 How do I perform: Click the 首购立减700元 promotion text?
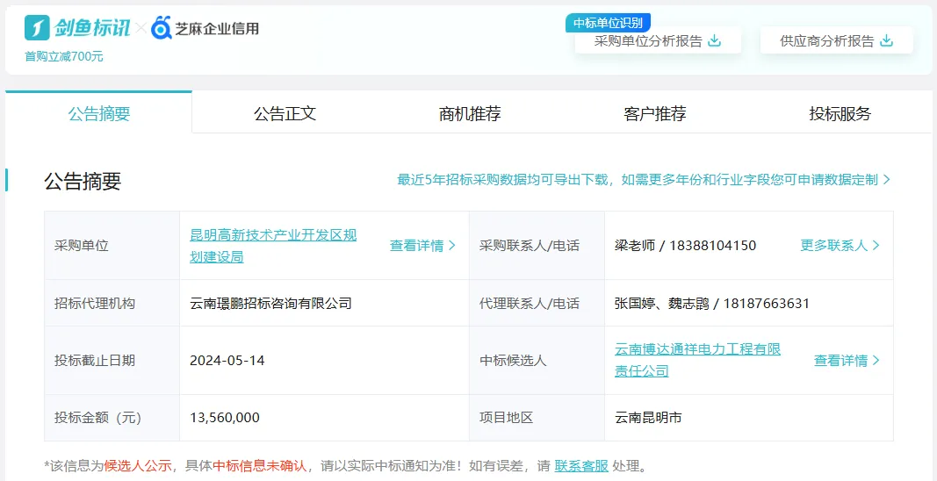pos(64,56)
